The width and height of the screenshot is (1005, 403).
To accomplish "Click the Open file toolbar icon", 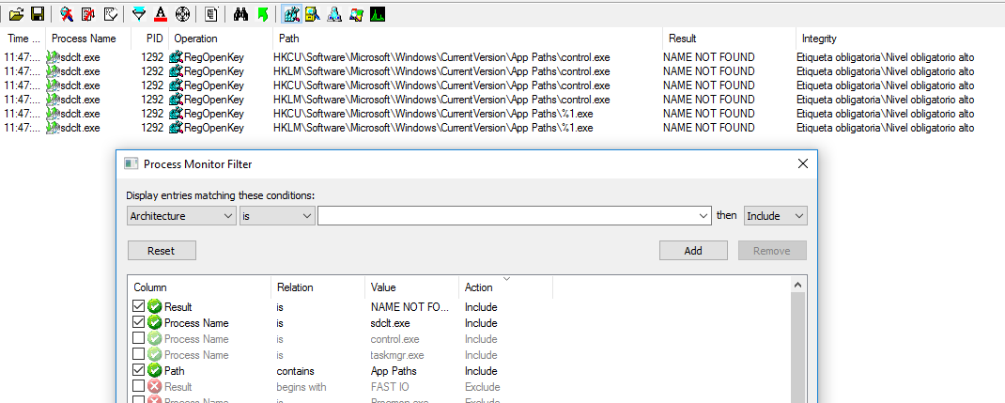I will click(x=17, y=13).
